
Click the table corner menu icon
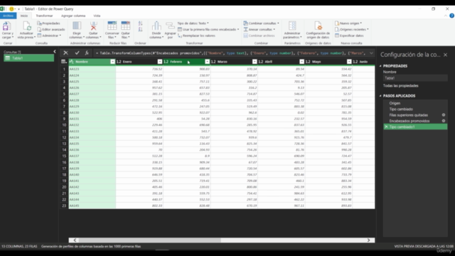pyautogui.click(x=64, y=62)
